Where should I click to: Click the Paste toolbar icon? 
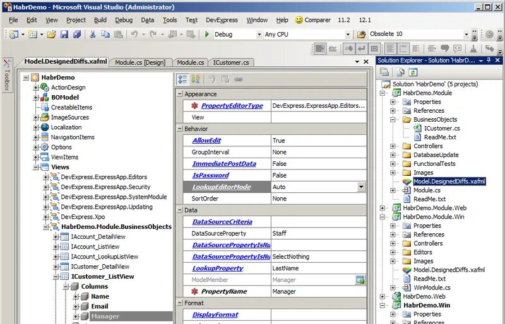pos(118,34)
